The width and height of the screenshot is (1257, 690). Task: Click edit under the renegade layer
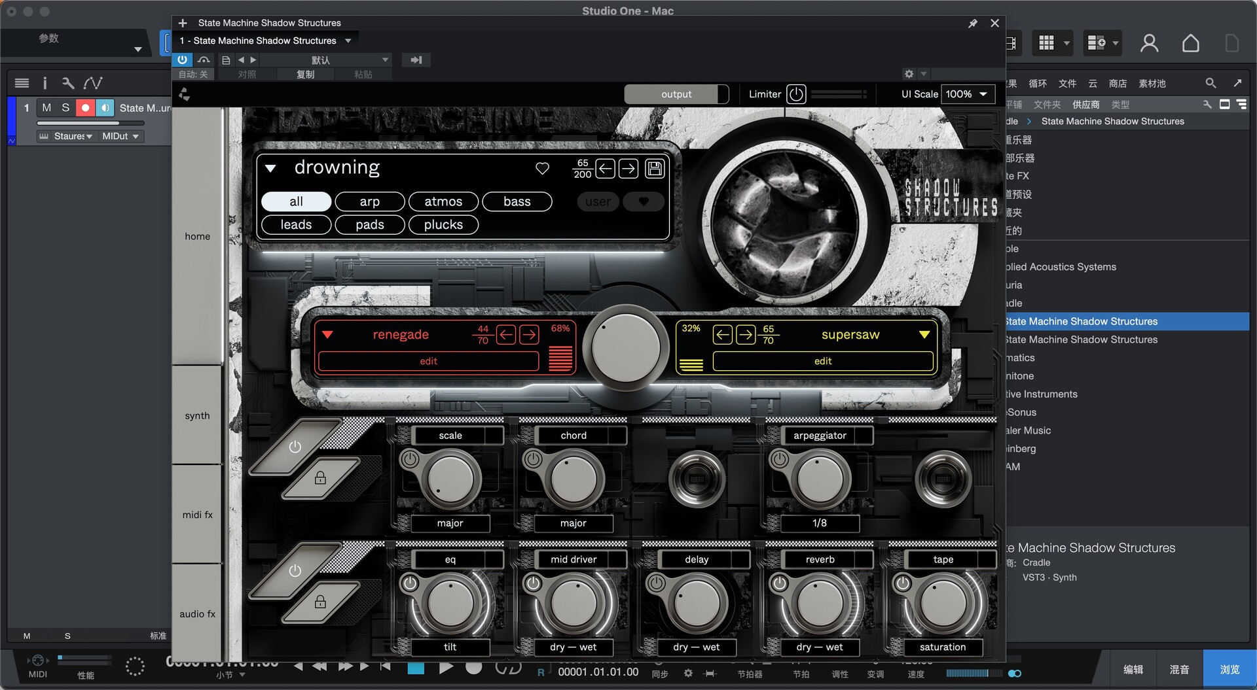(428, 361)
